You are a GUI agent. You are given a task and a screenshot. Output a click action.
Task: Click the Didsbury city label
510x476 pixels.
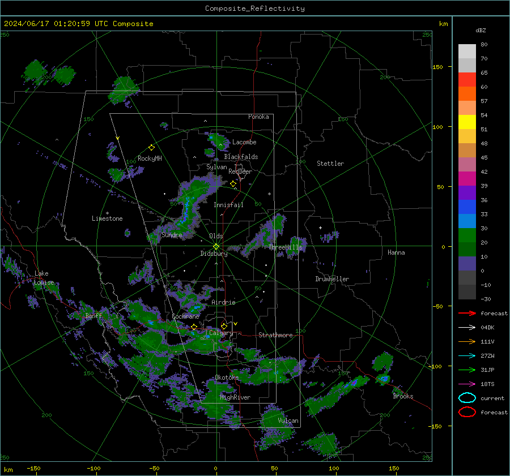(214, 254)
